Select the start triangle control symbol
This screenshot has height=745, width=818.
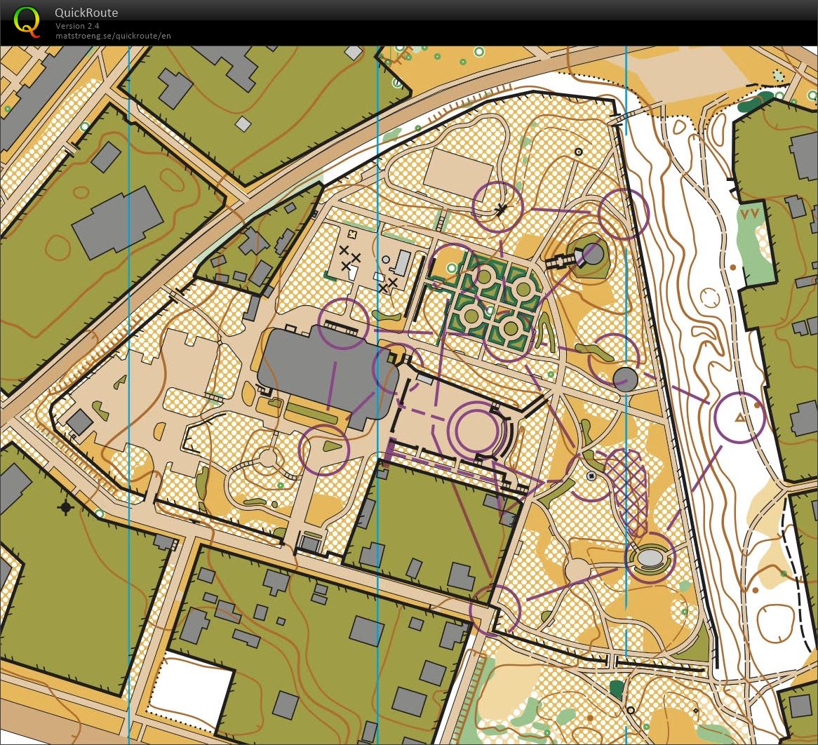pyautogui.click(x=739, y=418)
